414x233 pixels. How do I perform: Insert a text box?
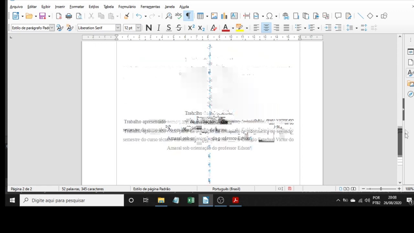(x=234, y=16)
